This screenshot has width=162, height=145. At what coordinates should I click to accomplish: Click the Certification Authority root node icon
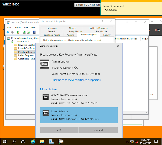pos(9,38)
